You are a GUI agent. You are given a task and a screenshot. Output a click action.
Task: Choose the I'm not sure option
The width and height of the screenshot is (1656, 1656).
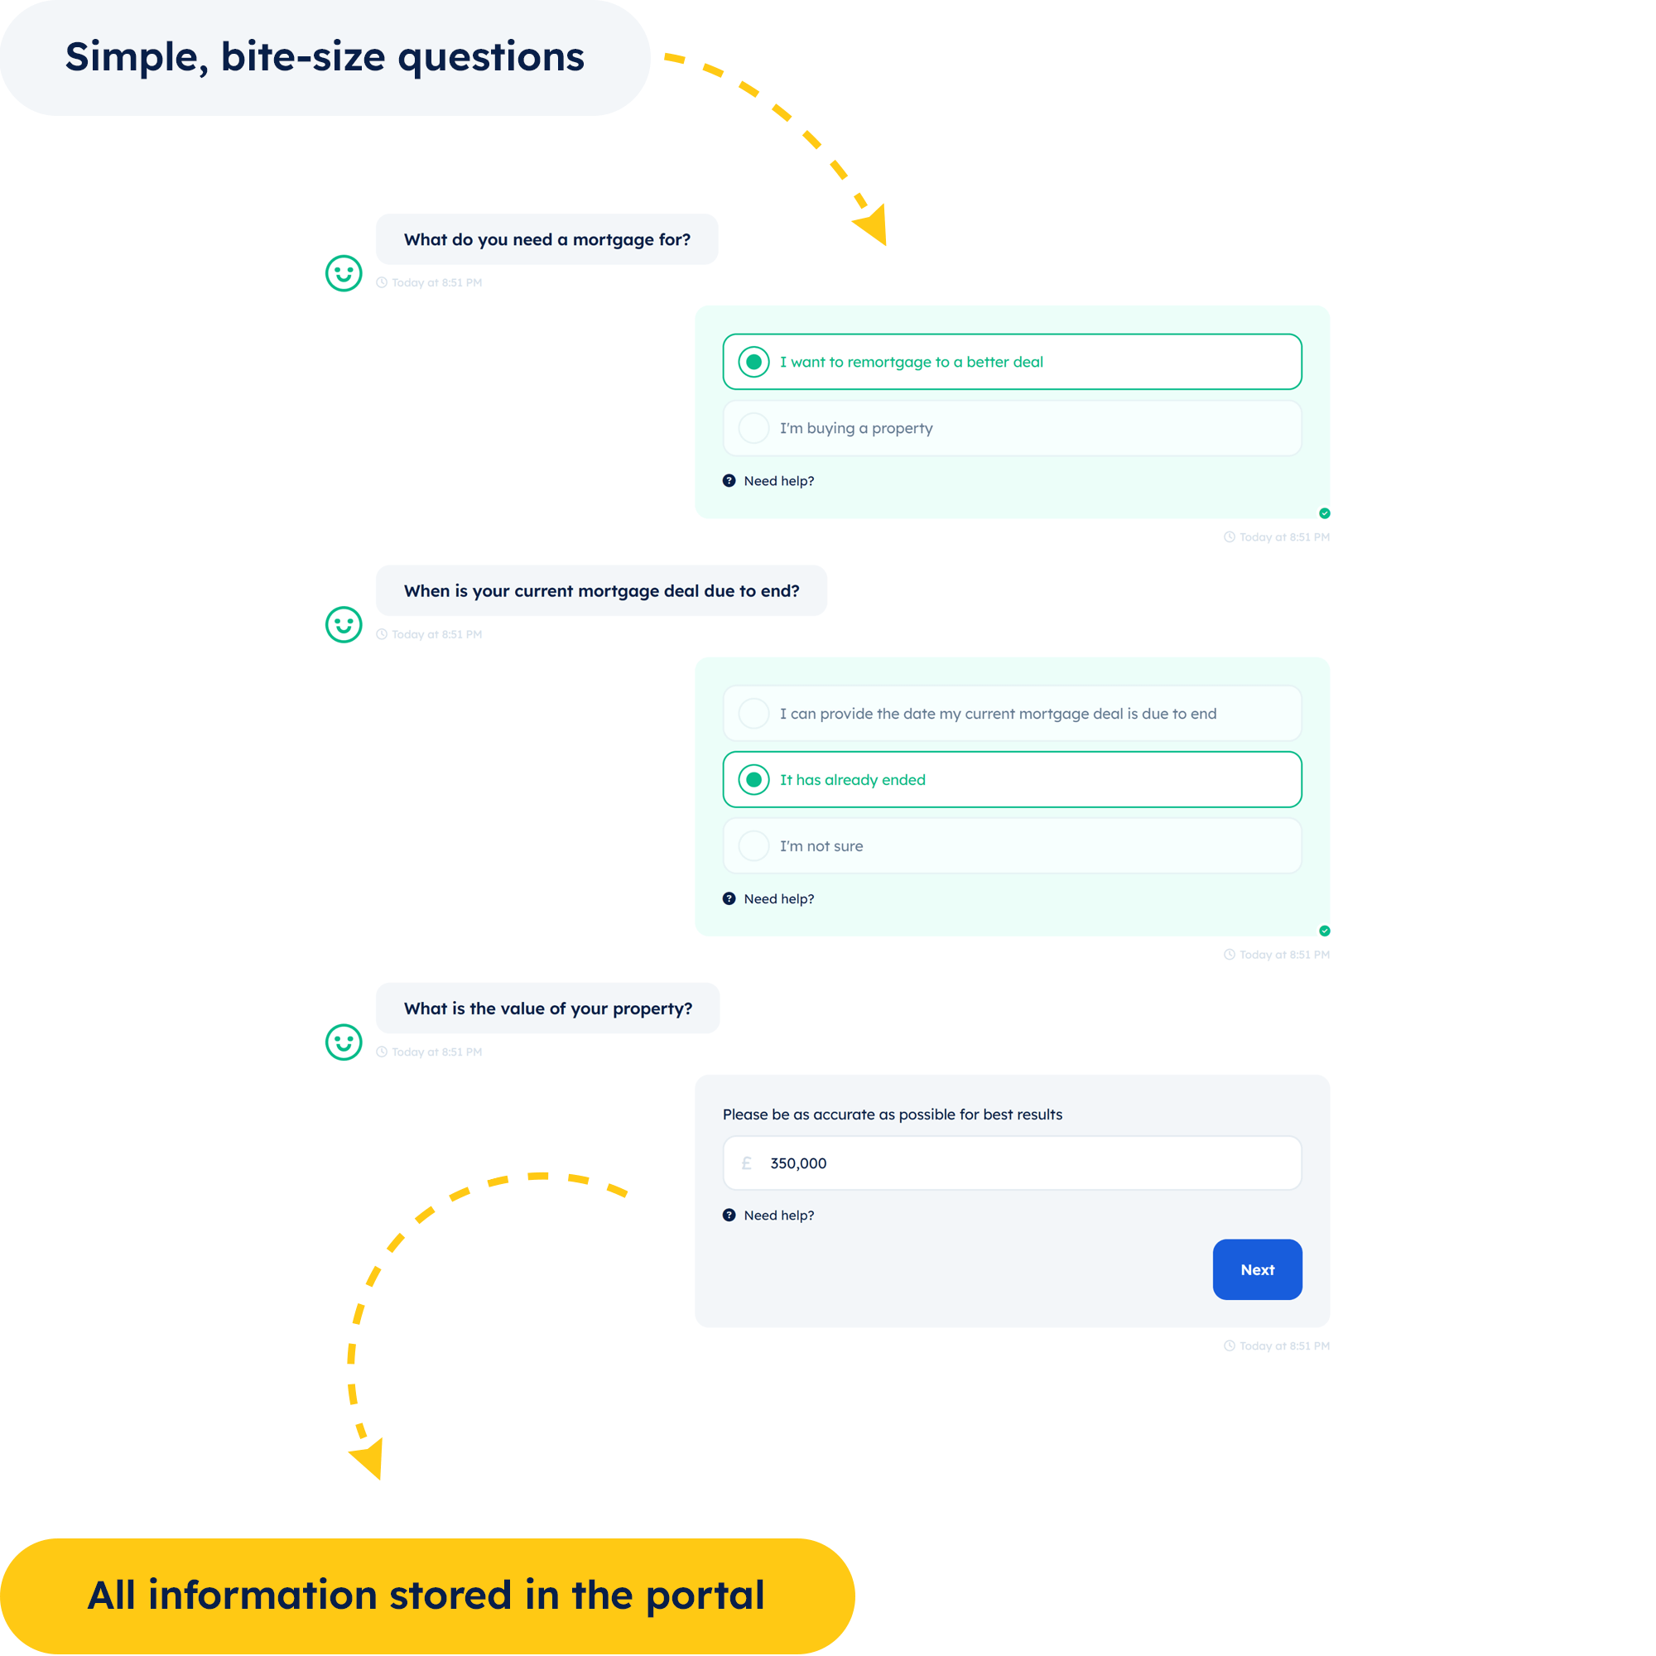(x=1013, y=845)
